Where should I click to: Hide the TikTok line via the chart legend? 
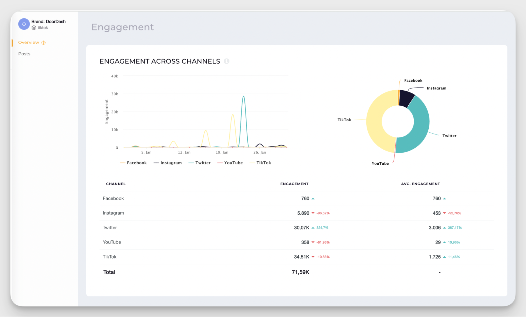point(264,163)
